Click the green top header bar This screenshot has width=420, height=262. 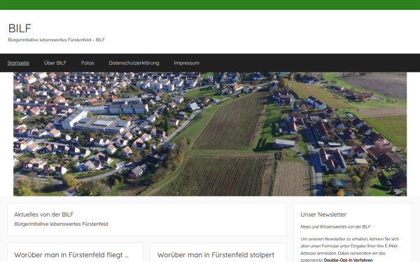pyautogui.click(x=210, y=5)
